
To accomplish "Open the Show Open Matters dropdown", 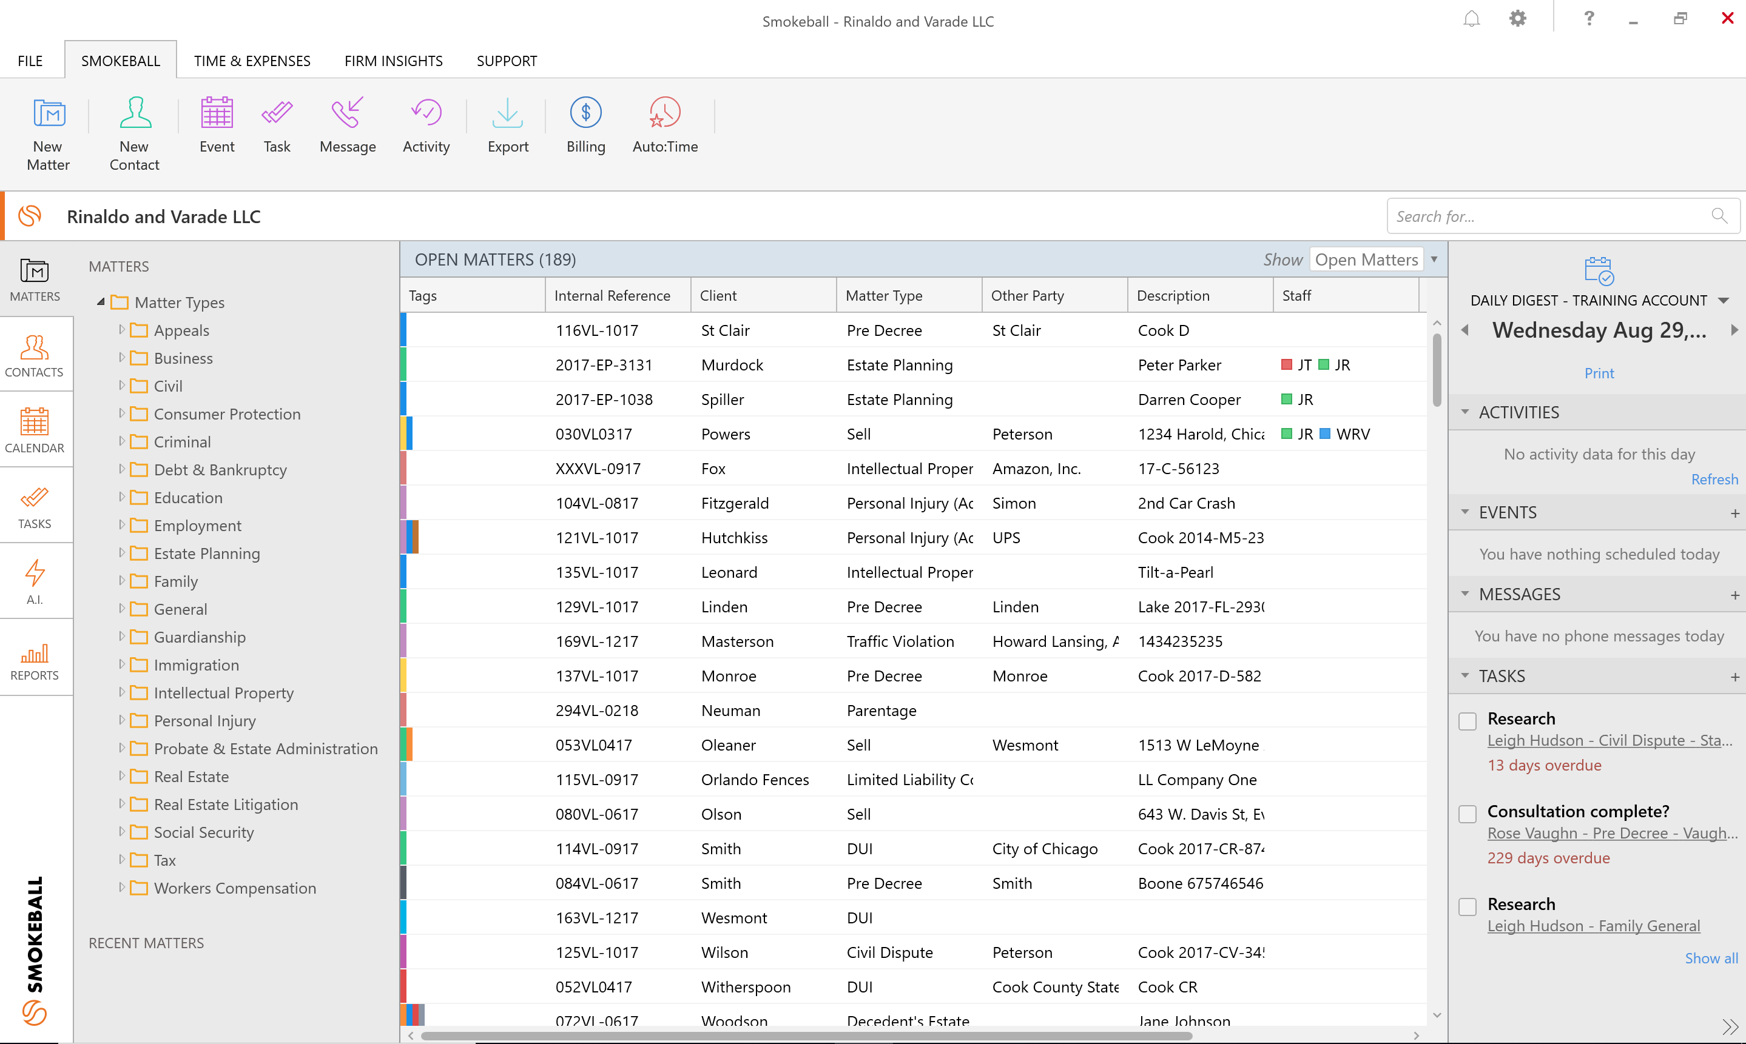I will [1434, 259].
